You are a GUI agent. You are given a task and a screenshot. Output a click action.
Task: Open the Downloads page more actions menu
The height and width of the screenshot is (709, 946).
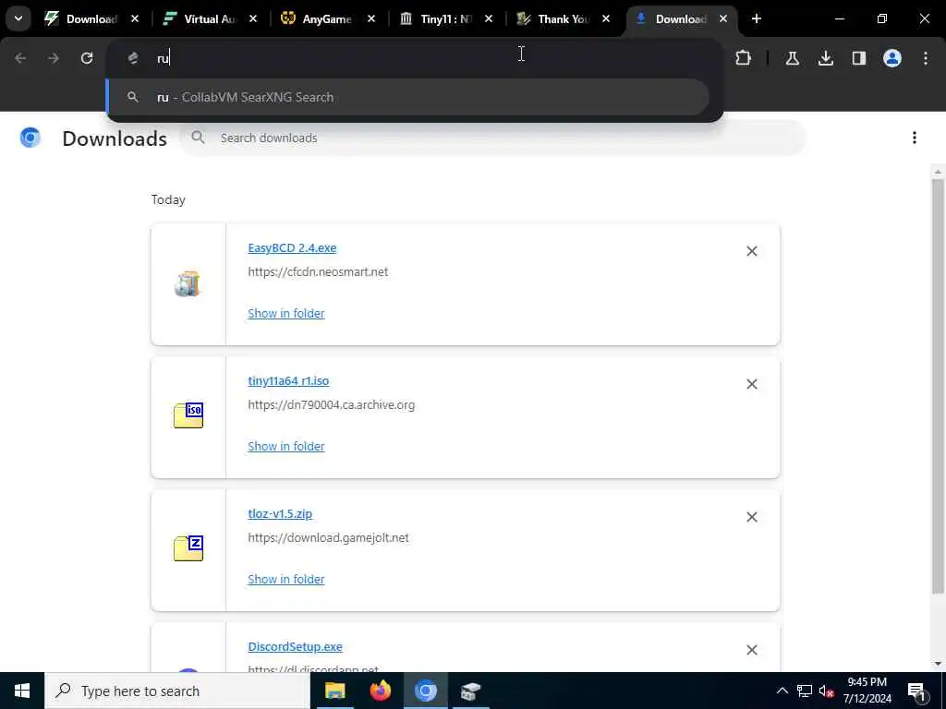point(915,138)
